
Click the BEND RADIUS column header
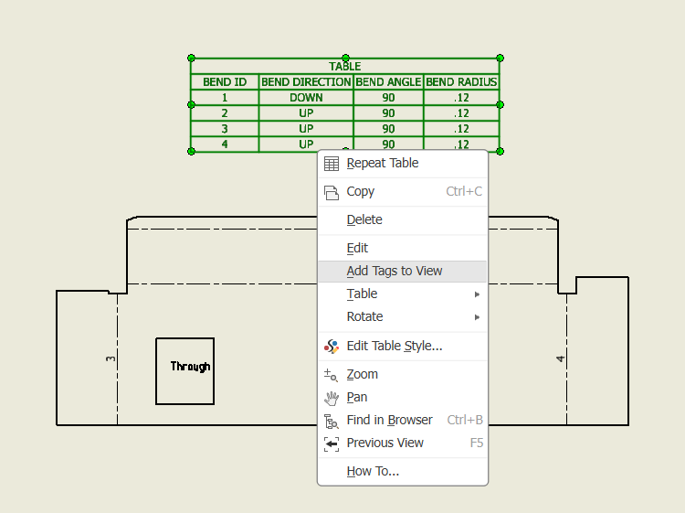point(461,82)
